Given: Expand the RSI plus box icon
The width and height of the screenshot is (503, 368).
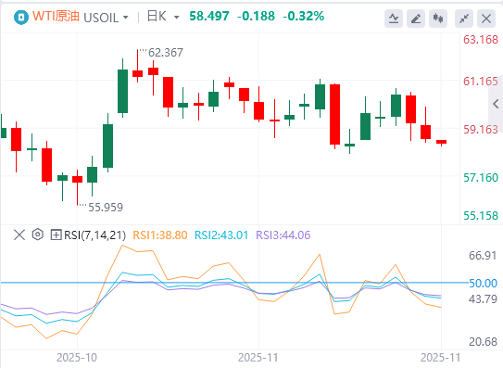Looking at the screenshot, I should tap(56, 235).
